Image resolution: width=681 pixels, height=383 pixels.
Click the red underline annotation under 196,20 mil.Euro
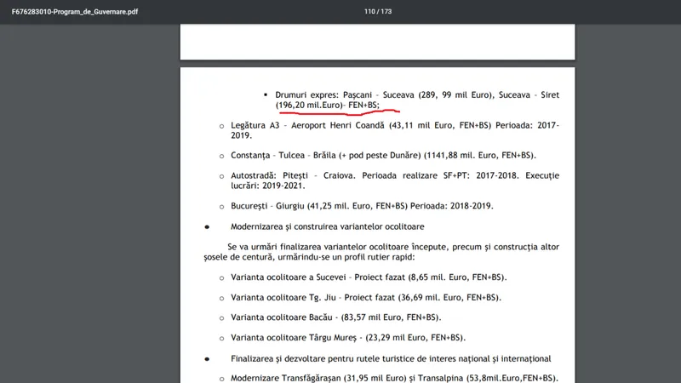(x=340, y=111)
